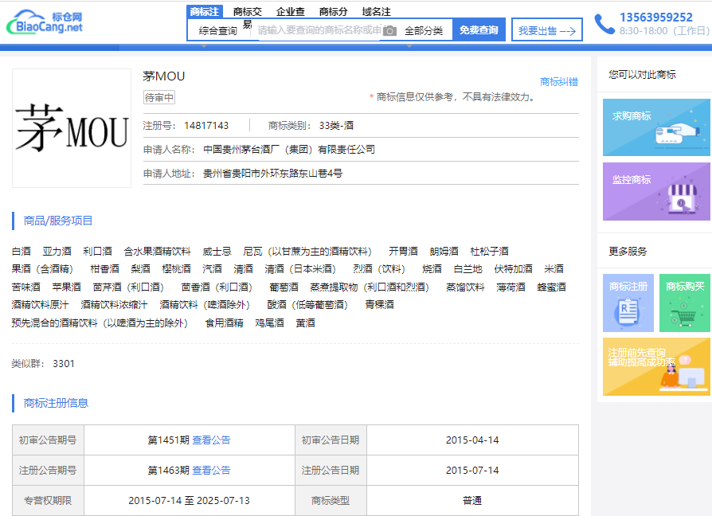
Task: Click the phone number 13563959252
Action: click(x=655, y=18)
